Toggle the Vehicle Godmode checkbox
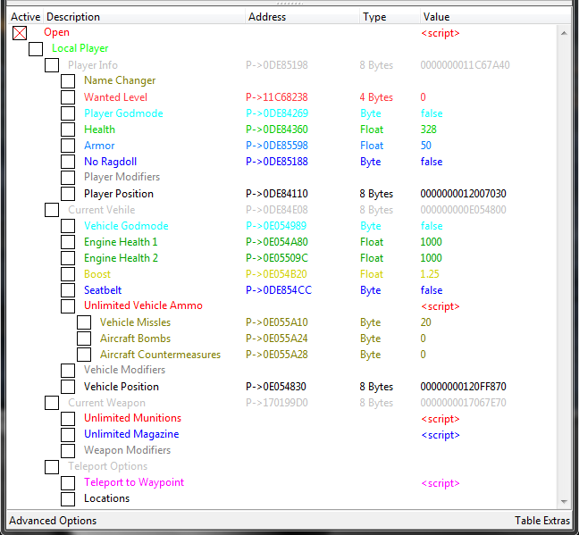The width and height of the screenshot is (579, 535). pyautogui.click(x=68, y=226)
